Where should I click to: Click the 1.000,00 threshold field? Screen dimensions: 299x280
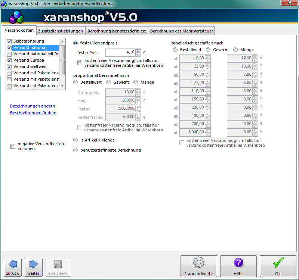tap(192, 132)
